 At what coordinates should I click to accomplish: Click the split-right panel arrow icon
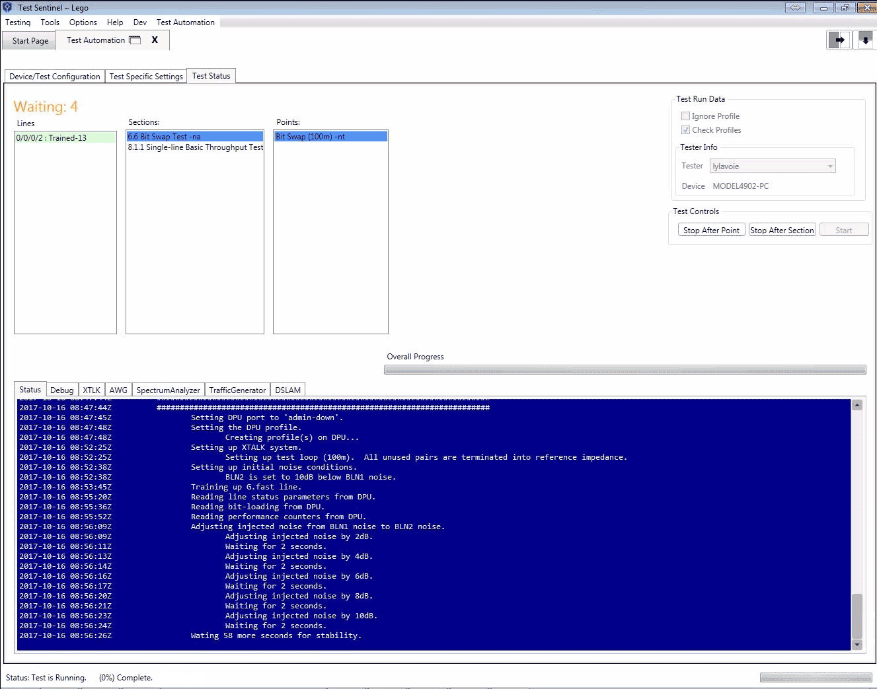click(839, 40)
